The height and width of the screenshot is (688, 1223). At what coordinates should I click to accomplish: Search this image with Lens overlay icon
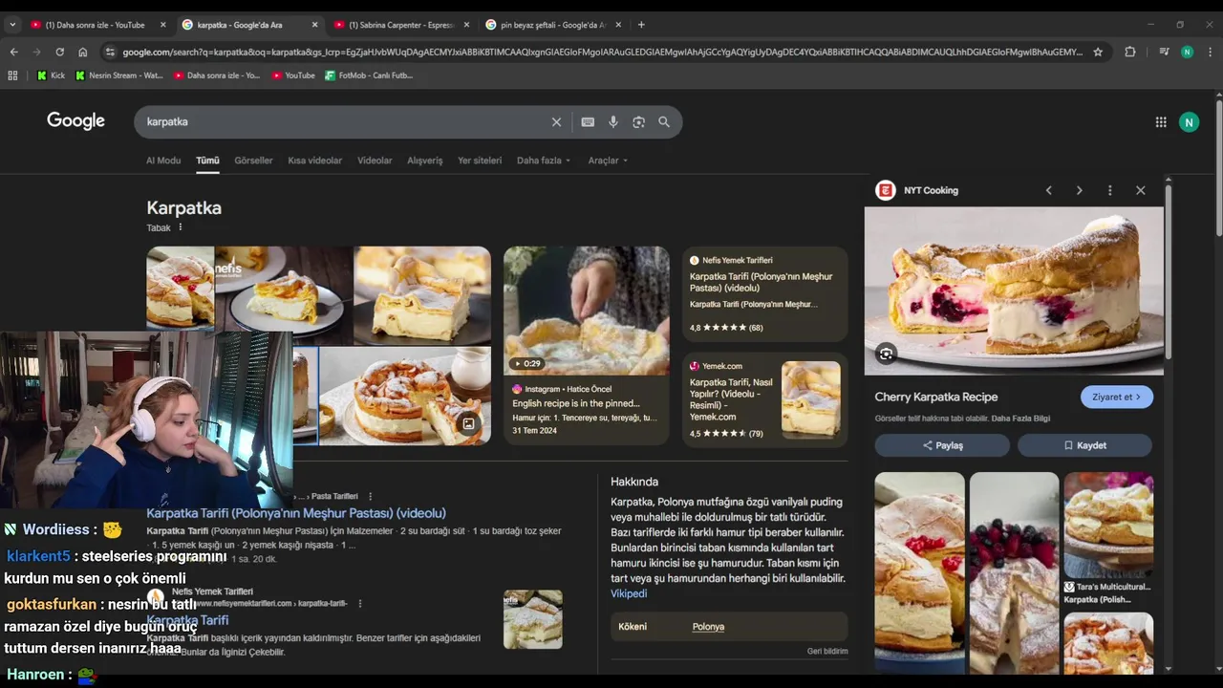tap(886, 355)
